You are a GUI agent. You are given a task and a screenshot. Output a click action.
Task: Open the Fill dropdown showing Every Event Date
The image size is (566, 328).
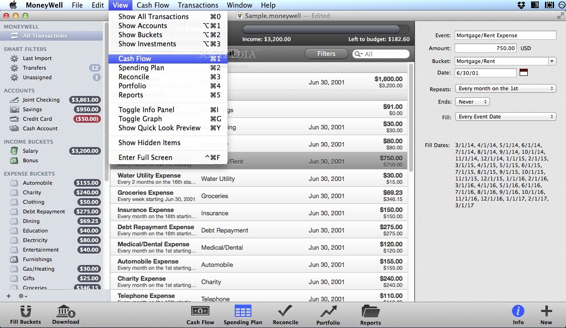(505, 116)
